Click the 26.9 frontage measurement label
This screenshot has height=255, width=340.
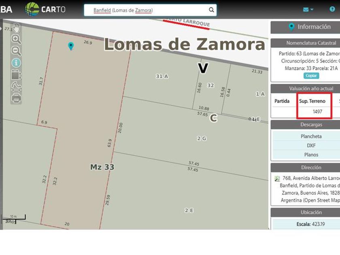click(88, 42)
